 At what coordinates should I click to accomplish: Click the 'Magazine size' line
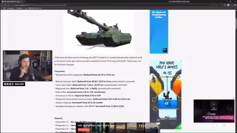click(87, 89)
